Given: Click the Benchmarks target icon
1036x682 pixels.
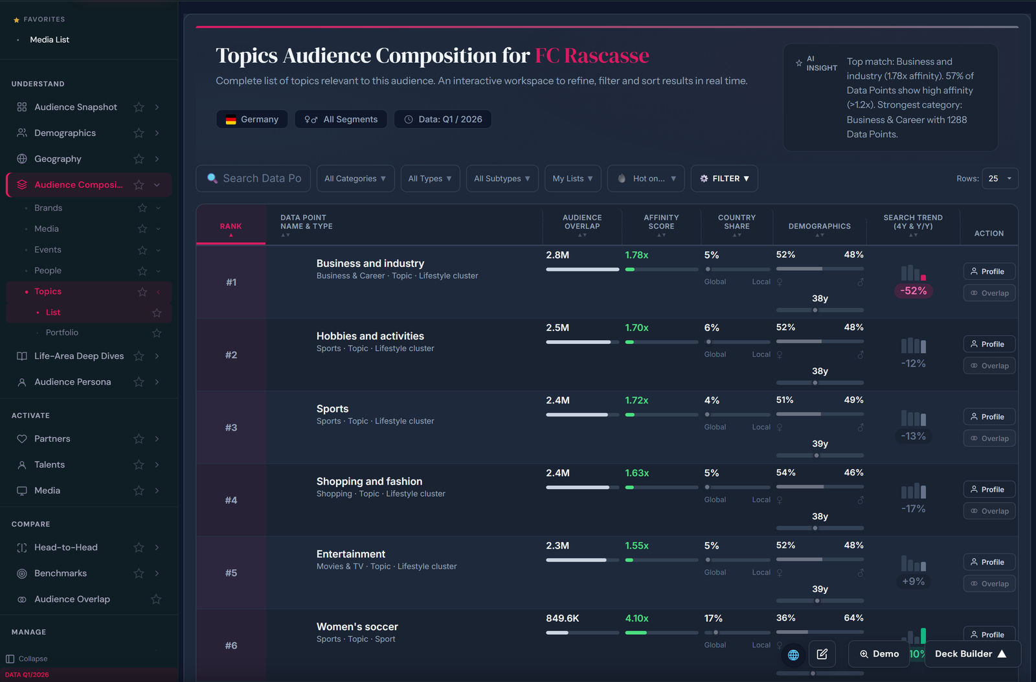Looking at the screenshot, I should 22,574.
